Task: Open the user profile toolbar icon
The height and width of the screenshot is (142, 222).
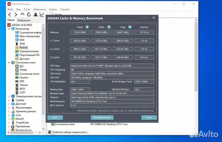Action: pos(35,14)
